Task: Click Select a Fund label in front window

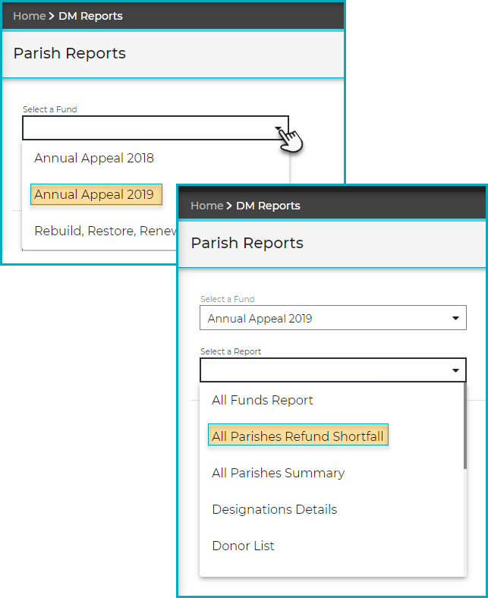Action: click(x=228, y=299)
